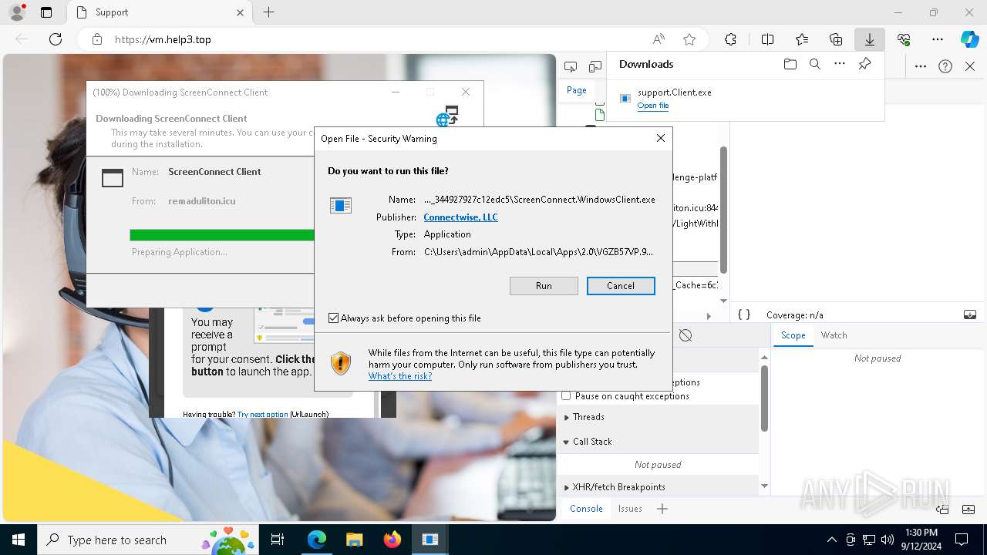
Task: Select the Support browser tab
Action: tap(158, 12)
